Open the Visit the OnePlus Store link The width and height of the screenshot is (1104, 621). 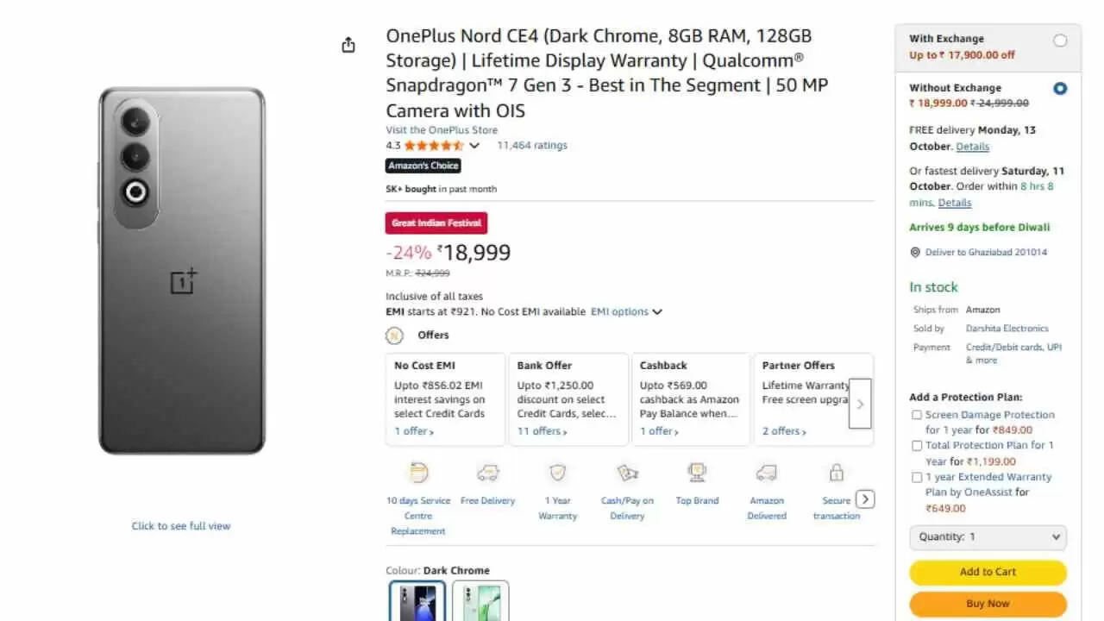pos(442,130)
